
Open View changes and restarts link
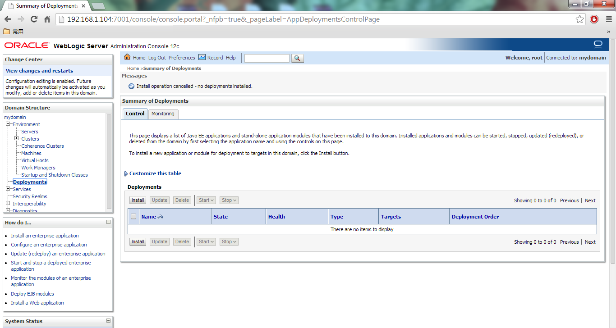tap(39, 71)
